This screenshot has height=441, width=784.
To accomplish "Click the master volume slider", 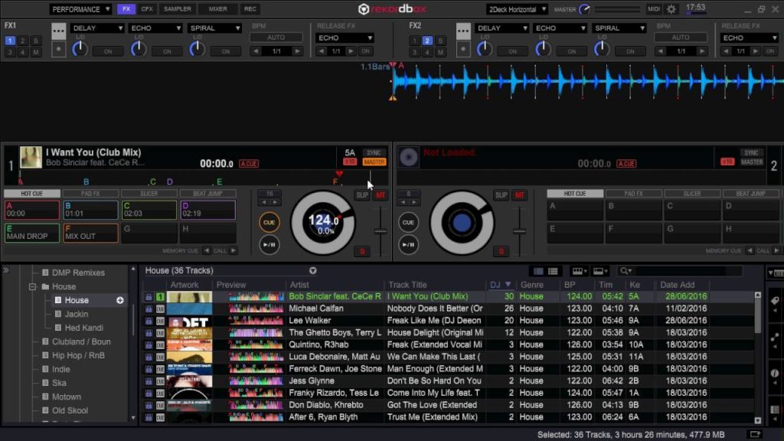I will (x=618, y=9).
